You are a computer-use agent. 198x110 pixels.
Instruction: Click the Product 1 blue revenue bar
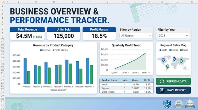click(x=25, y=71)
